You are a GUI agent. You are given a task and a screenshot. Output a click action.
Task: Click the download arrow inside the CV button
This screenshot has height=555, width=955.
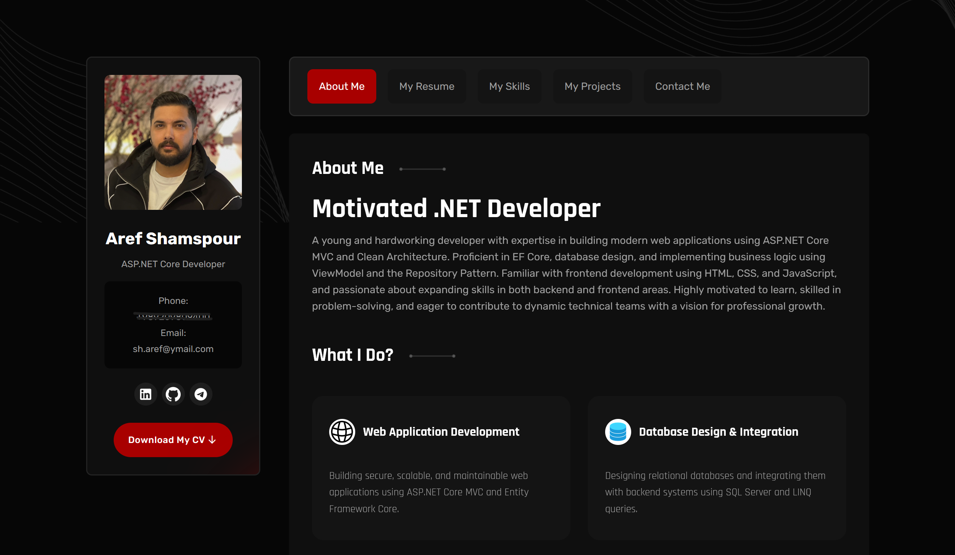coord(212,440)
